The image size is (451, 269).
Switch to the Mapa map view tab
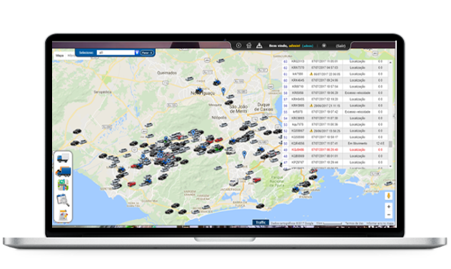coord(59,56)
